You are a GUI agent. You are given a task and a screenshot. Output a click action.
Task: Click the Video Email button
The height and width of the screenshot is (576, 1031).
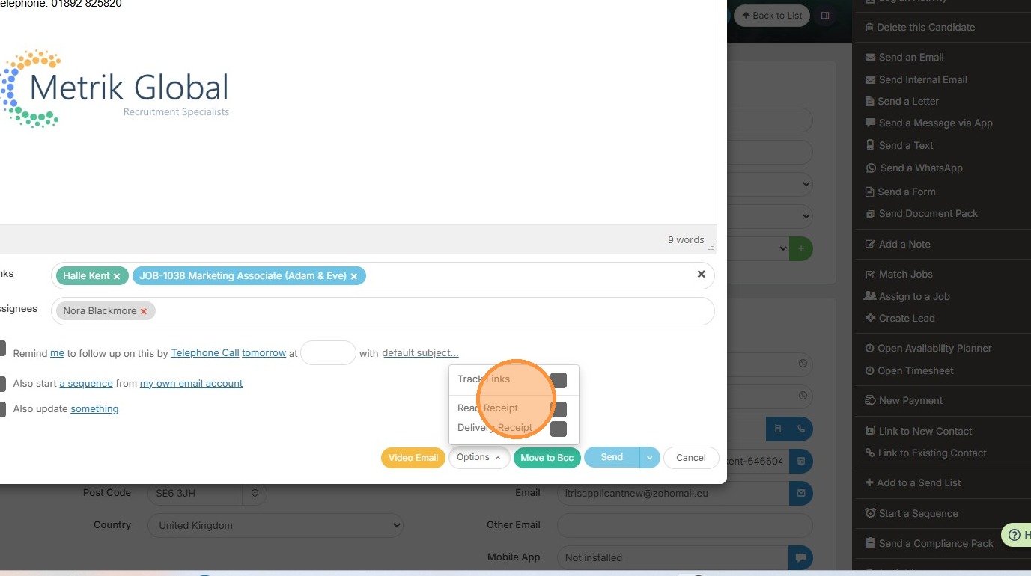pyautogui.click(x=413, y=458)
